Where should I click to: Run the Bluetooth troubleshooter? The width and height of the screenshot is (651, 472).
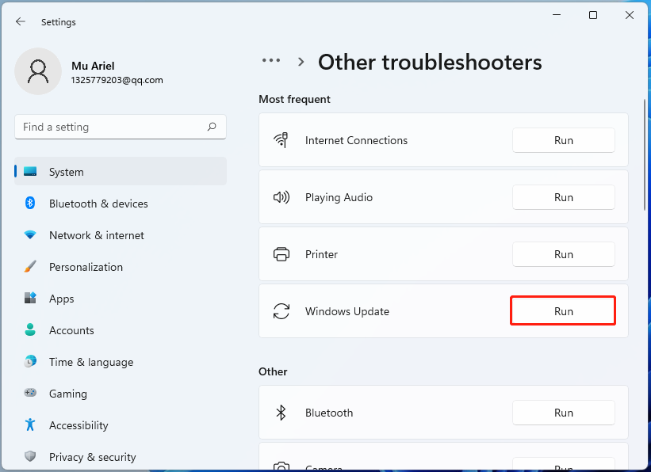(x=564, y=413)
